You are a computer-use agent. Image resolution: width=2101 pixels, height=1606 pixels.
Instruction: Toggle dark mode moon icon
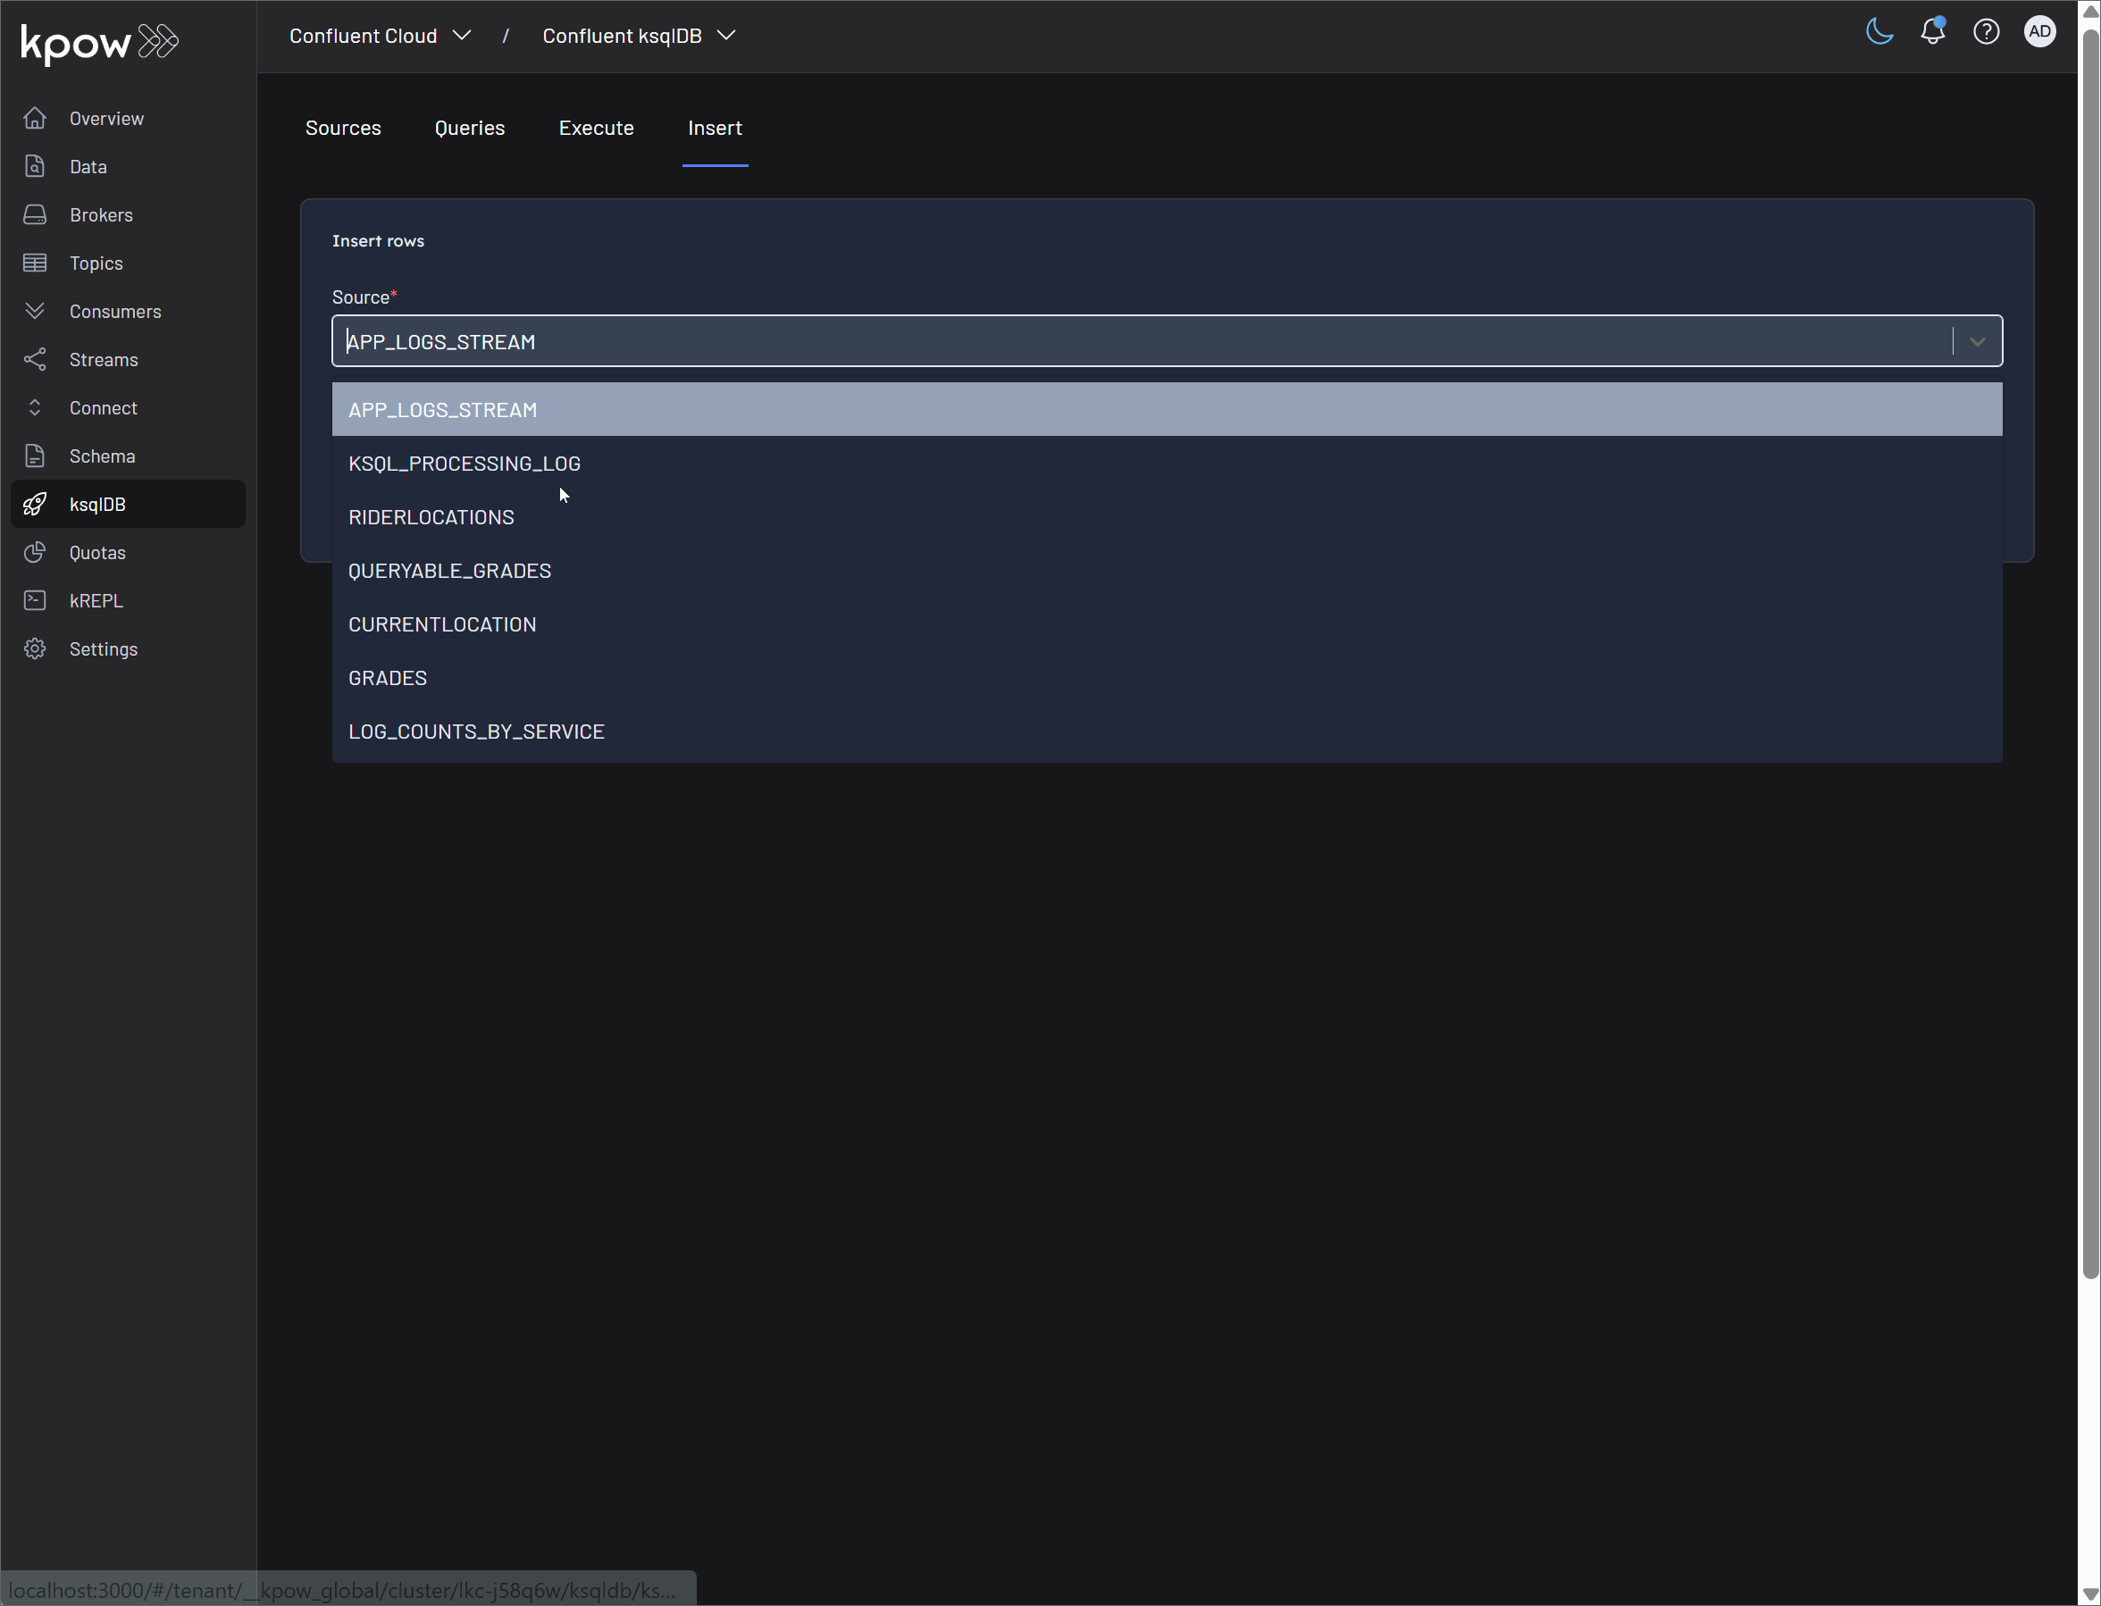1879,31
